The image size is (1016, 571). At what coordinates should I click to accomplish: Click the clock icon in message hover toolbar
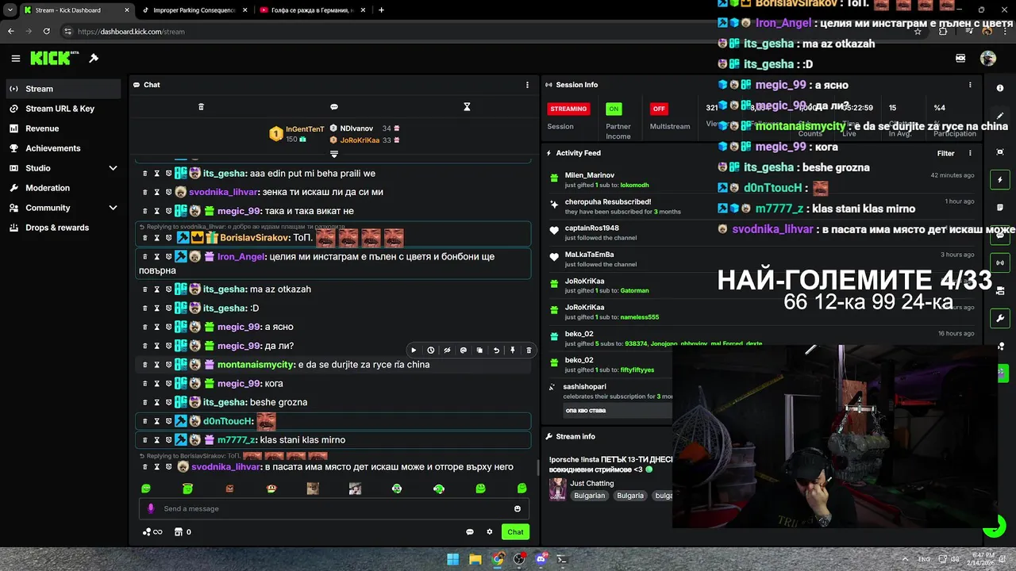[430, 350]
